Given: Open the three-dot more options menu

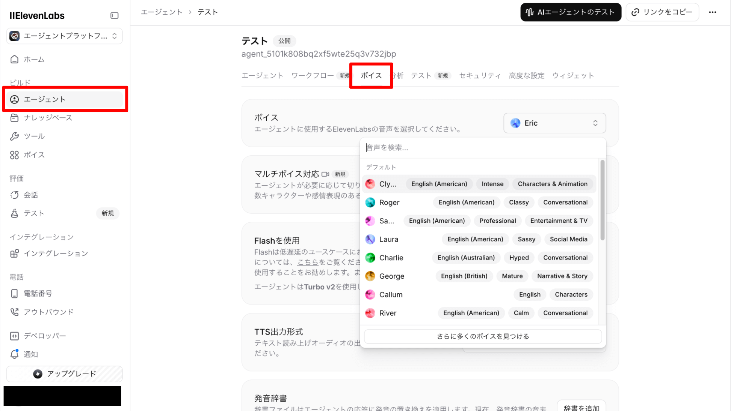Looking at the screenshot, I should pos(712,12).
